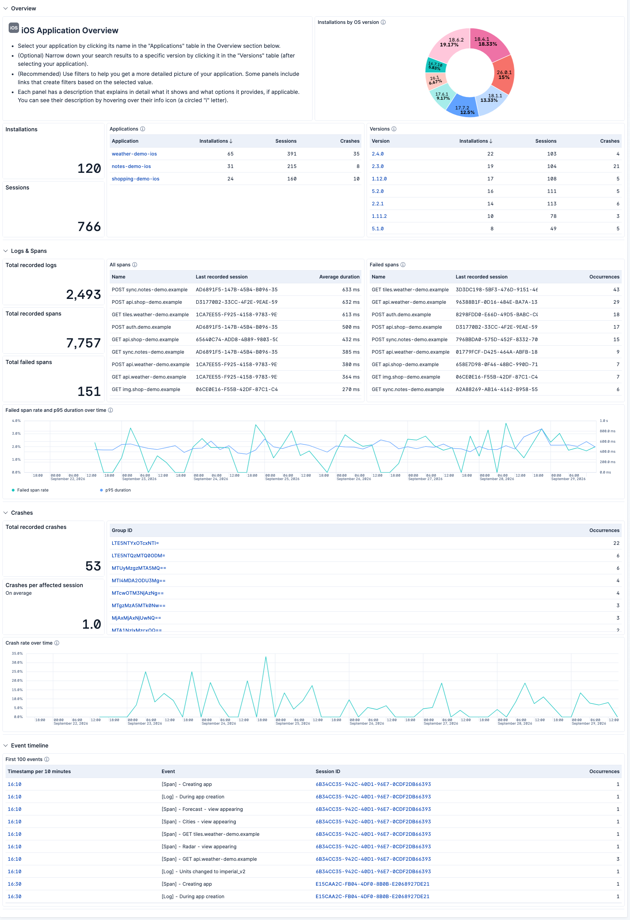Screen dimensions: 630x920
Task: Sort Versions table by Installations arrow
Action: 491,141
